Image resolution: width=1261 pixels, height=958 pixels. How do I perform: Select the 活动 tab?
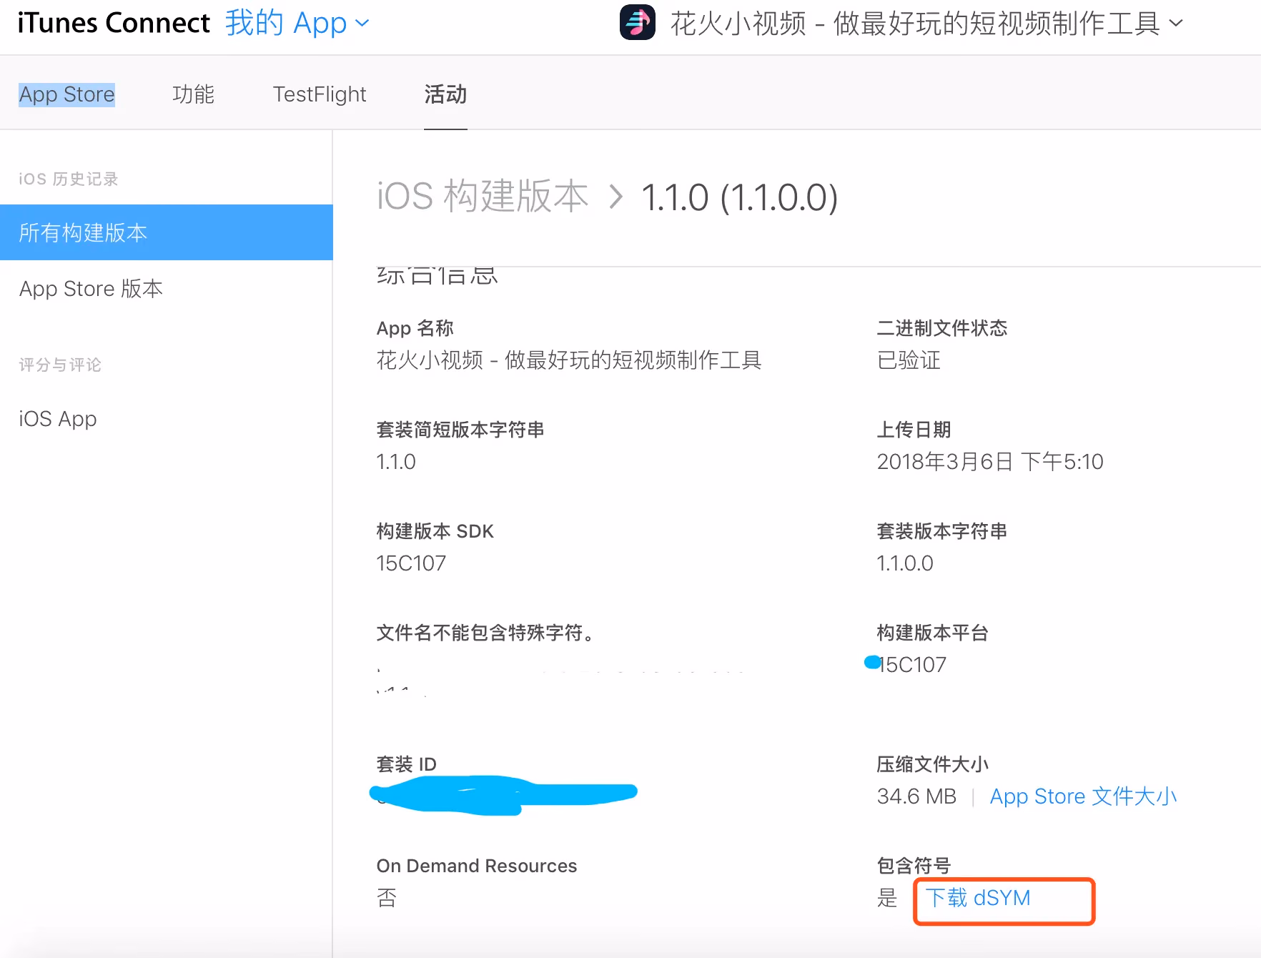tap(445, 94)
